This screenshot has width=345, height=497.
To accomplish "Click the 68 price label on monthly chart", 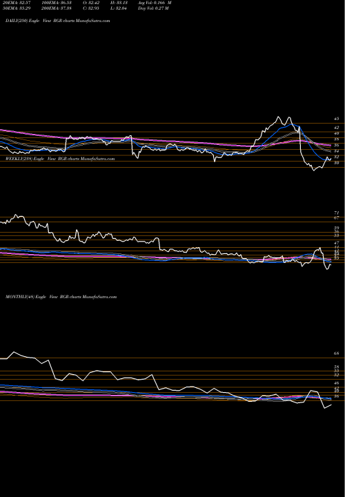I will [337, 353].
